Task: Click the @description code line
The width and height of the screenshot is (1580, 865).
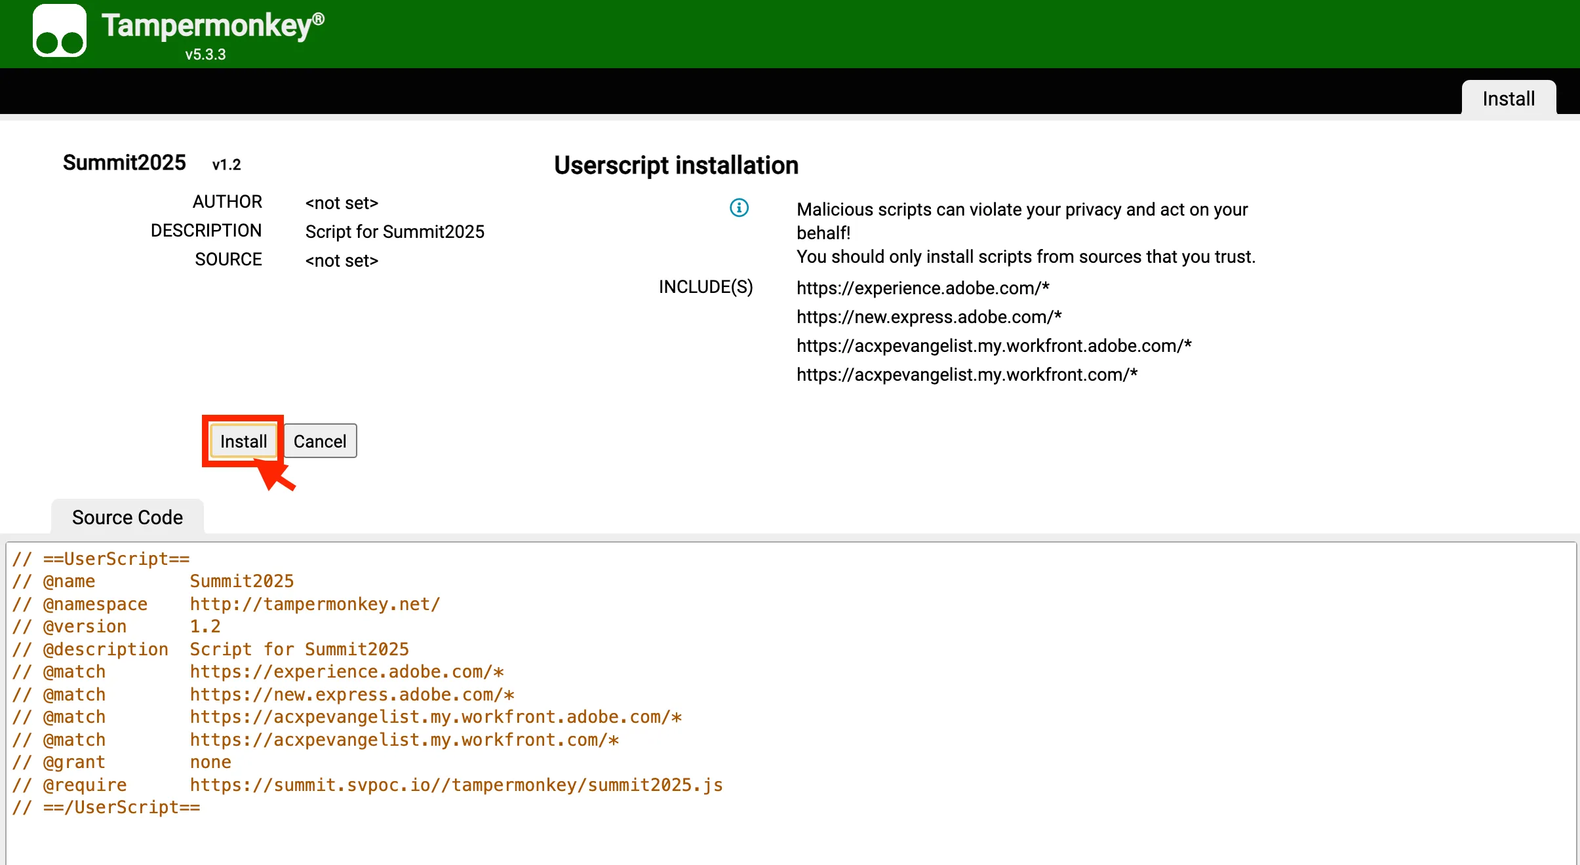Action: pos(210,649)
